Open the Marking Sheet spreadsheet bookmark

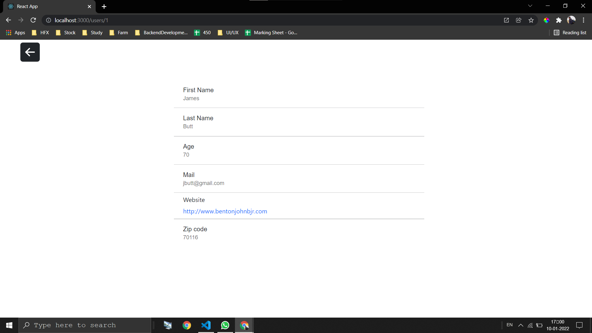click(271, 32)
